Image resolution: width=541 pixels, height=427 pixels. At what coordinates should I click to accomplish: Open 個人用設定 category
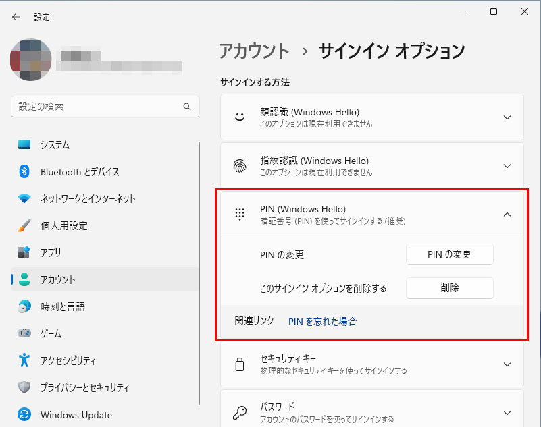point(105,225)
